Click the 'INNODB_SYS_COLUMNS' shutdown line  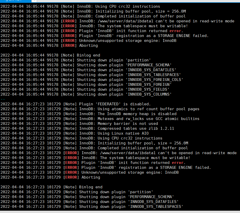86,95
